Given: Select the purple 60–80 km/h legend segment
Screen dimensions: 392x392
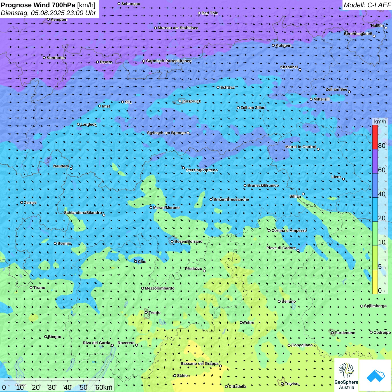Looking at the screenshot, I should pyautogui.click(x=375, y=161).
